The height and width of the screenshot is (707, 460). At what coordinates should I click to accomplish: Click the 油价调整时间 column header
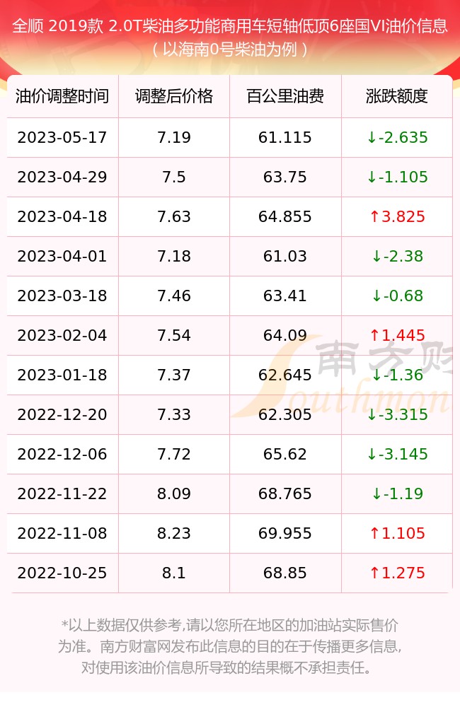[x=62, y=96]
